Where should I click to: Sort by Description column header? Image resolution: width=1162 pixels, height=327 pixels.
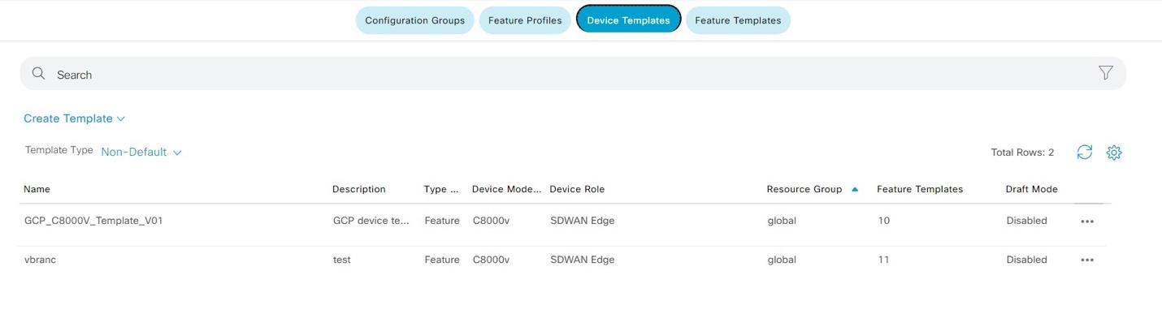pos(358,189)
